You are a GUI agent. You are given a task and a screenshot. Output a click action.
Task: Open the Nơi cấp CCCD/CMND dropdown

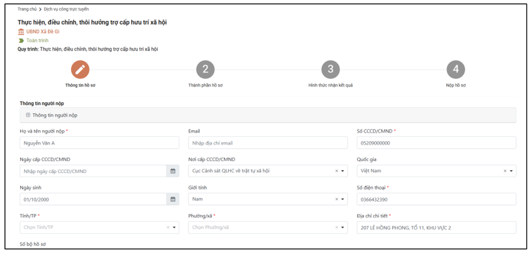tap(343, 171)
